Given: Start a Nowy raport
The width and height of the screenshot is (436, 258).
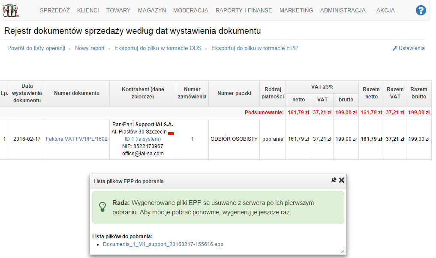Looking at the screenshot, I should pyautogui.click(x=90, y=48).
